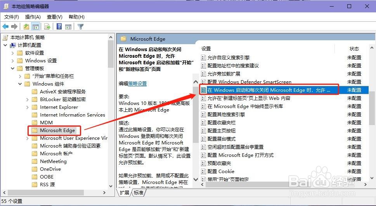Click the 计算机配置 computer icon
Screen dimensions: 376x206
click(13, 45)
